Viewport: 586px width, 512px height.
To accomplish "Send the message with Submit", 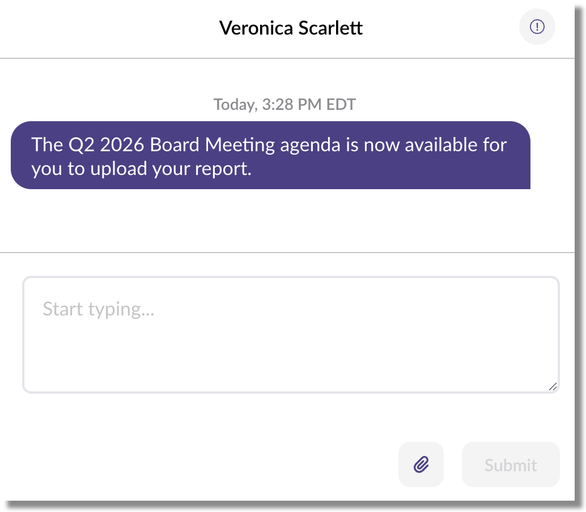I will (x=511, y=464).
